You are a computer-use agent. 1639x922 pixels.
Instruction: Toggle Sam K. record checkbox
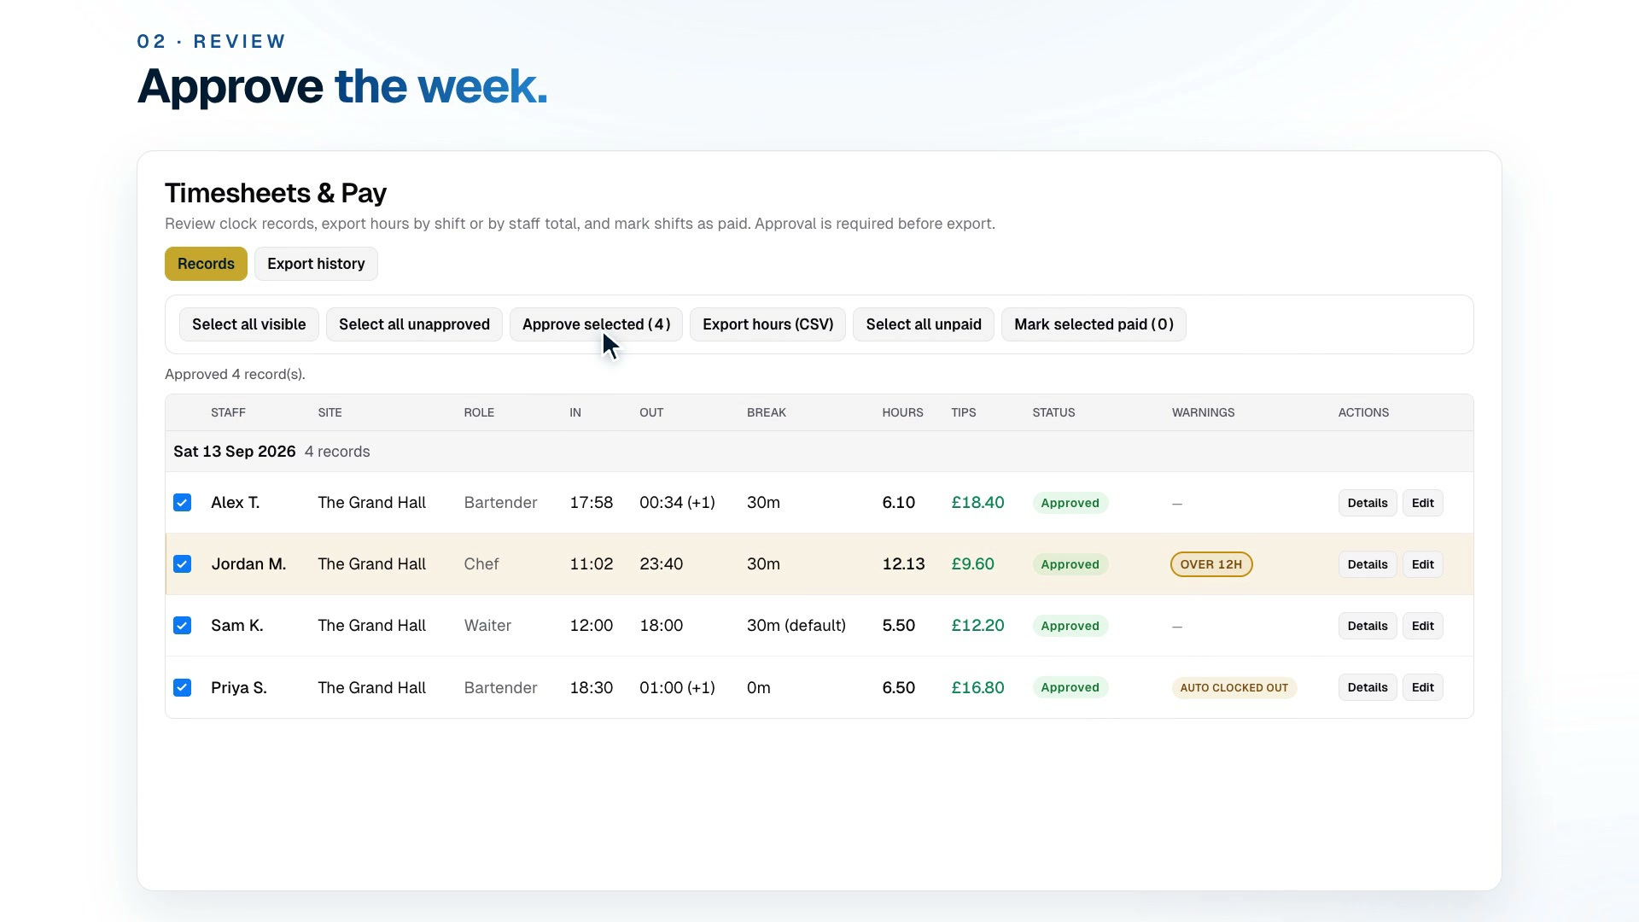[x=182, y=626]
